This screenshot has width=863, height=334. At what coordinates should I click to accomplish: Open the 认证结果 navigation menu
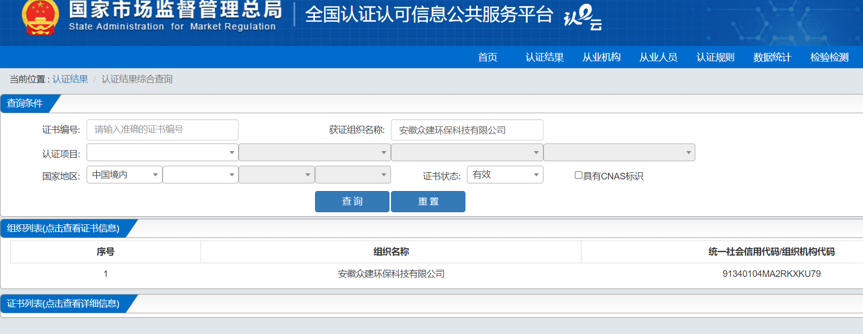544,57
